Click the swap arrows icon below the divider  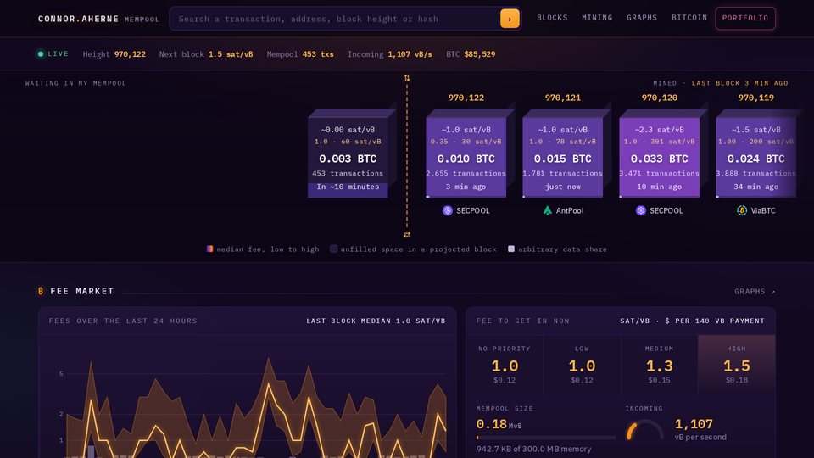pos(406,235)
